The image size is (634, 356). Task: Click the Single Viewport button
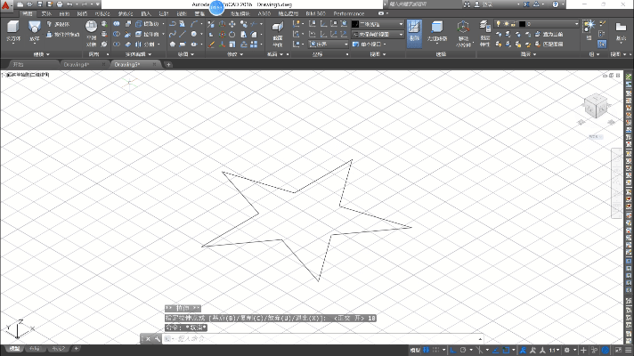coord(369,44)
